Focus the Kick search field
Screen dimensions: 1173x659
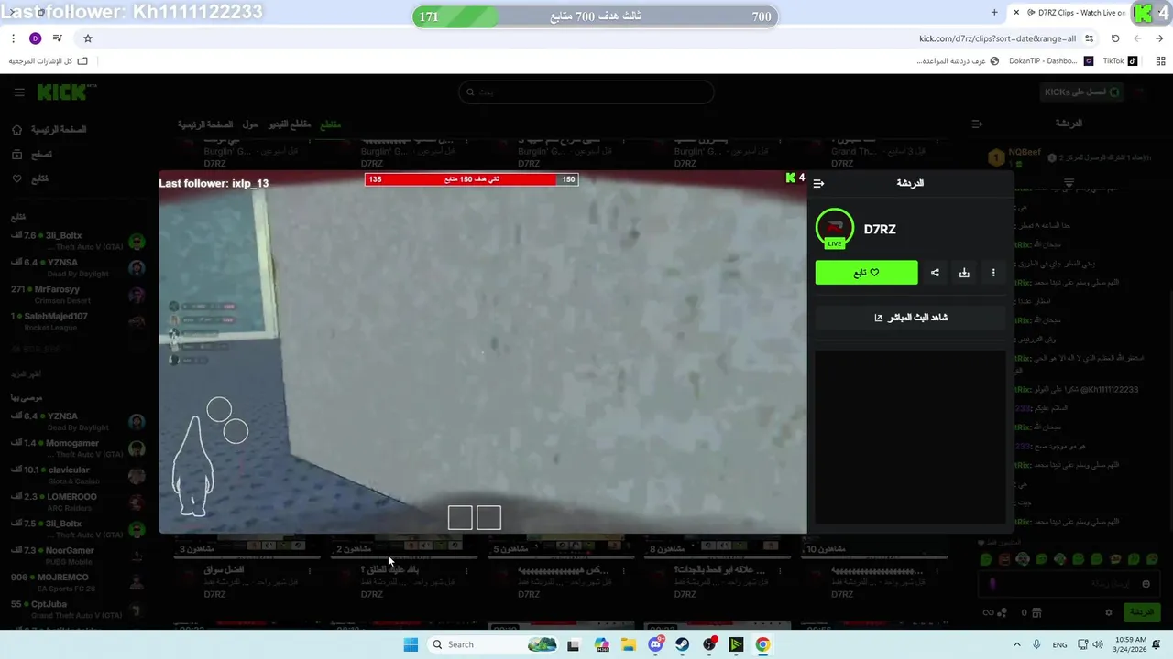[x=586, y=92]
